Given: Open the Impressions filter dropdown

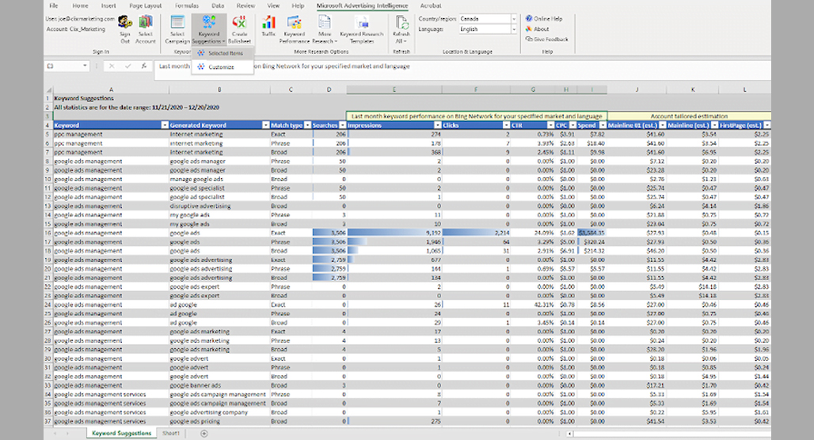Looking at the screenshot, I should point(438,125).
